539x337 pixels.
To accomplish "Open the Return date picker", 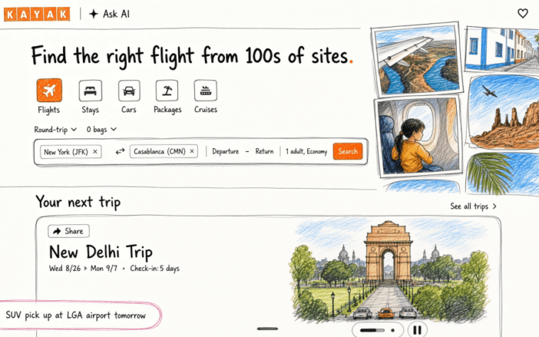I will 265,151.
